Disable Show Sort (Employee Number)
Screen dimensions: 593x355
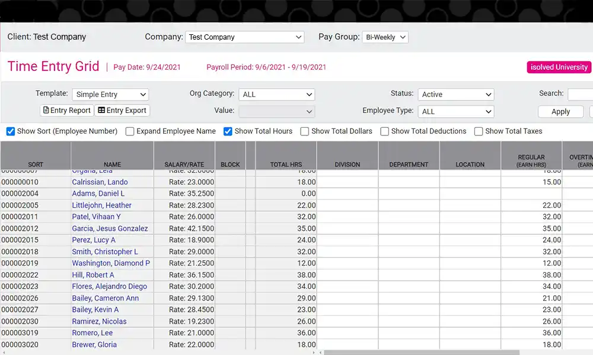tap(11, 131)
